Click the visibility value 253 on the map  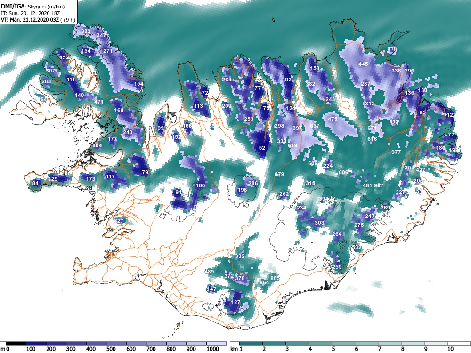pyautogui.click(x=249, y=119)
